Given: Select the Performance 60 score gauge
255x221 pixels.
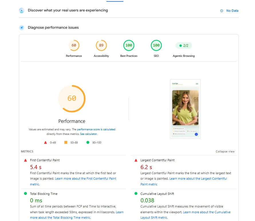Looking at the screenshot, I should coord(74,45).
